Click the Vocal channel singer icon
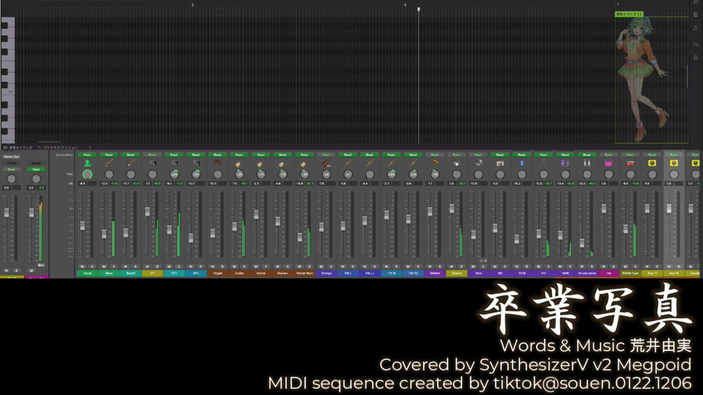The width and height of the screenshot is (703, 395). tap(87, 163)
